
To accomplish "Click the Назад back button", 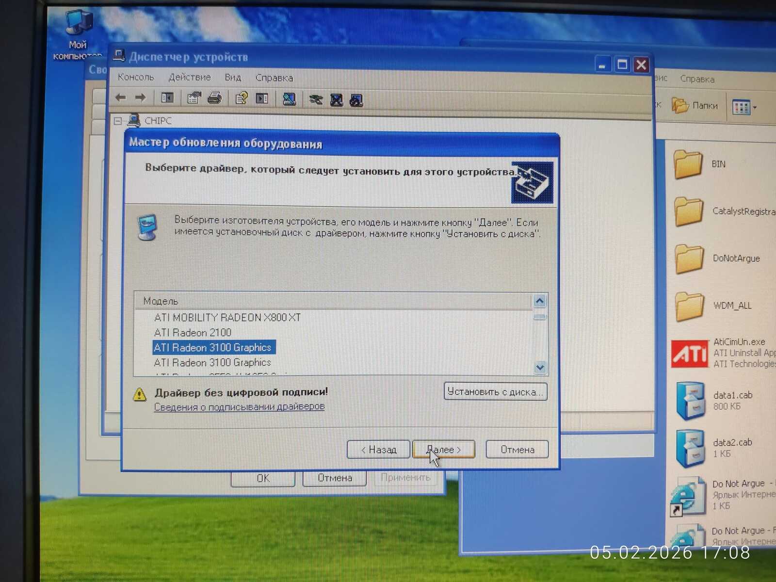I will coord(379,450).
